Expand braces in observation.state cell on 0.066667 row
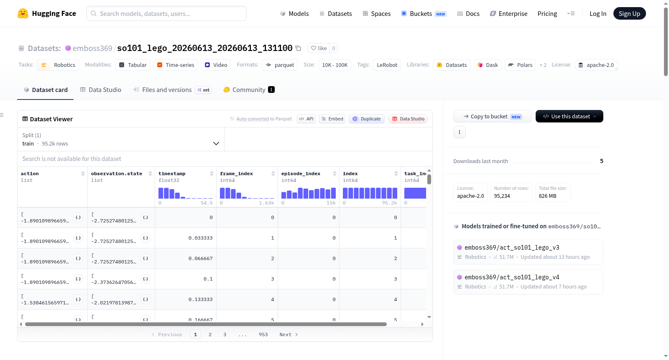 (146, 258)
